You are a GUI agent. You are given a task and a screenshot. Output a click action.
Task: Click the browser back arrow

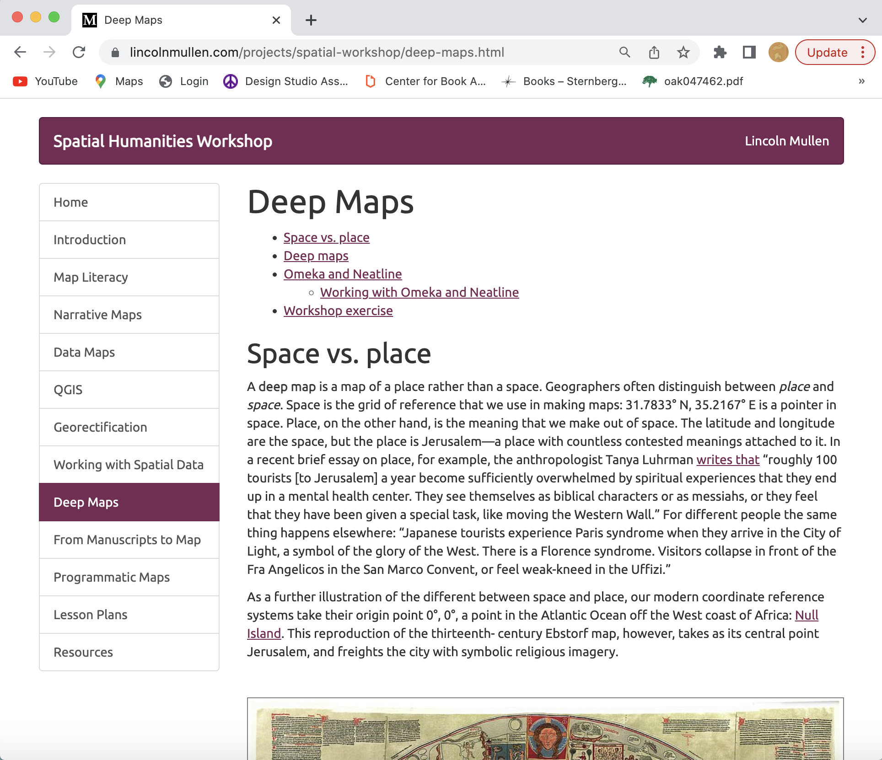click(x=20, y=52)
